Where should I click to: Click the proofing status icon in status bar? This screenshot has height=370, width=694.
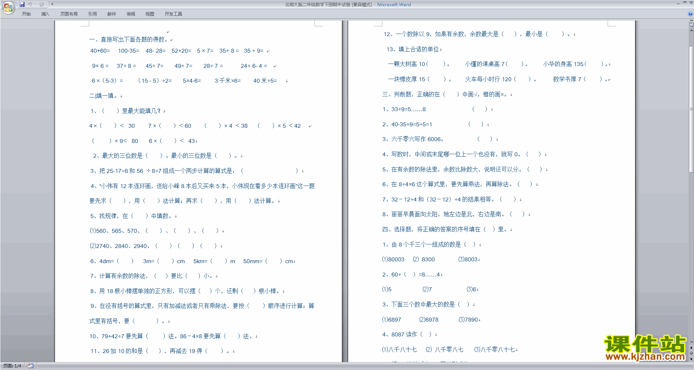pyautogui.click(x=31, y=366)
